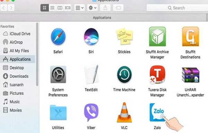Screen dimensions: 208x133
Task: Go forward with the right arrow
Action: point(11,8)
